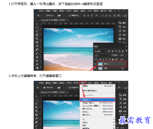Viewport: 153px width, 129px height.
Task: Enable Auto-Select checkbox in step 1 options bar
Action: (45, 16)
